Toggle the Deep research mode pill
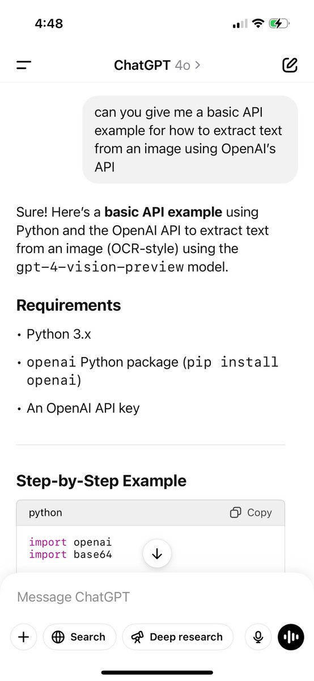314x681 pixels. pos(177,637)
